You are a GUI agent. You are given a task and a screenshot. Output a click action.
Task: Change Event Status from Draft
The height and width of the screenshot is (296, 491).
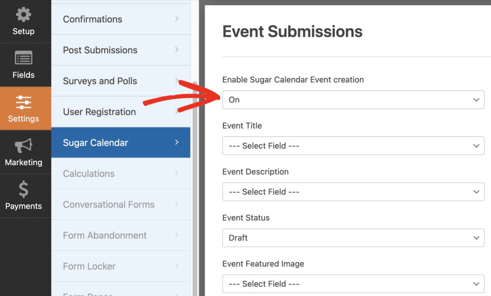(353, 238)
